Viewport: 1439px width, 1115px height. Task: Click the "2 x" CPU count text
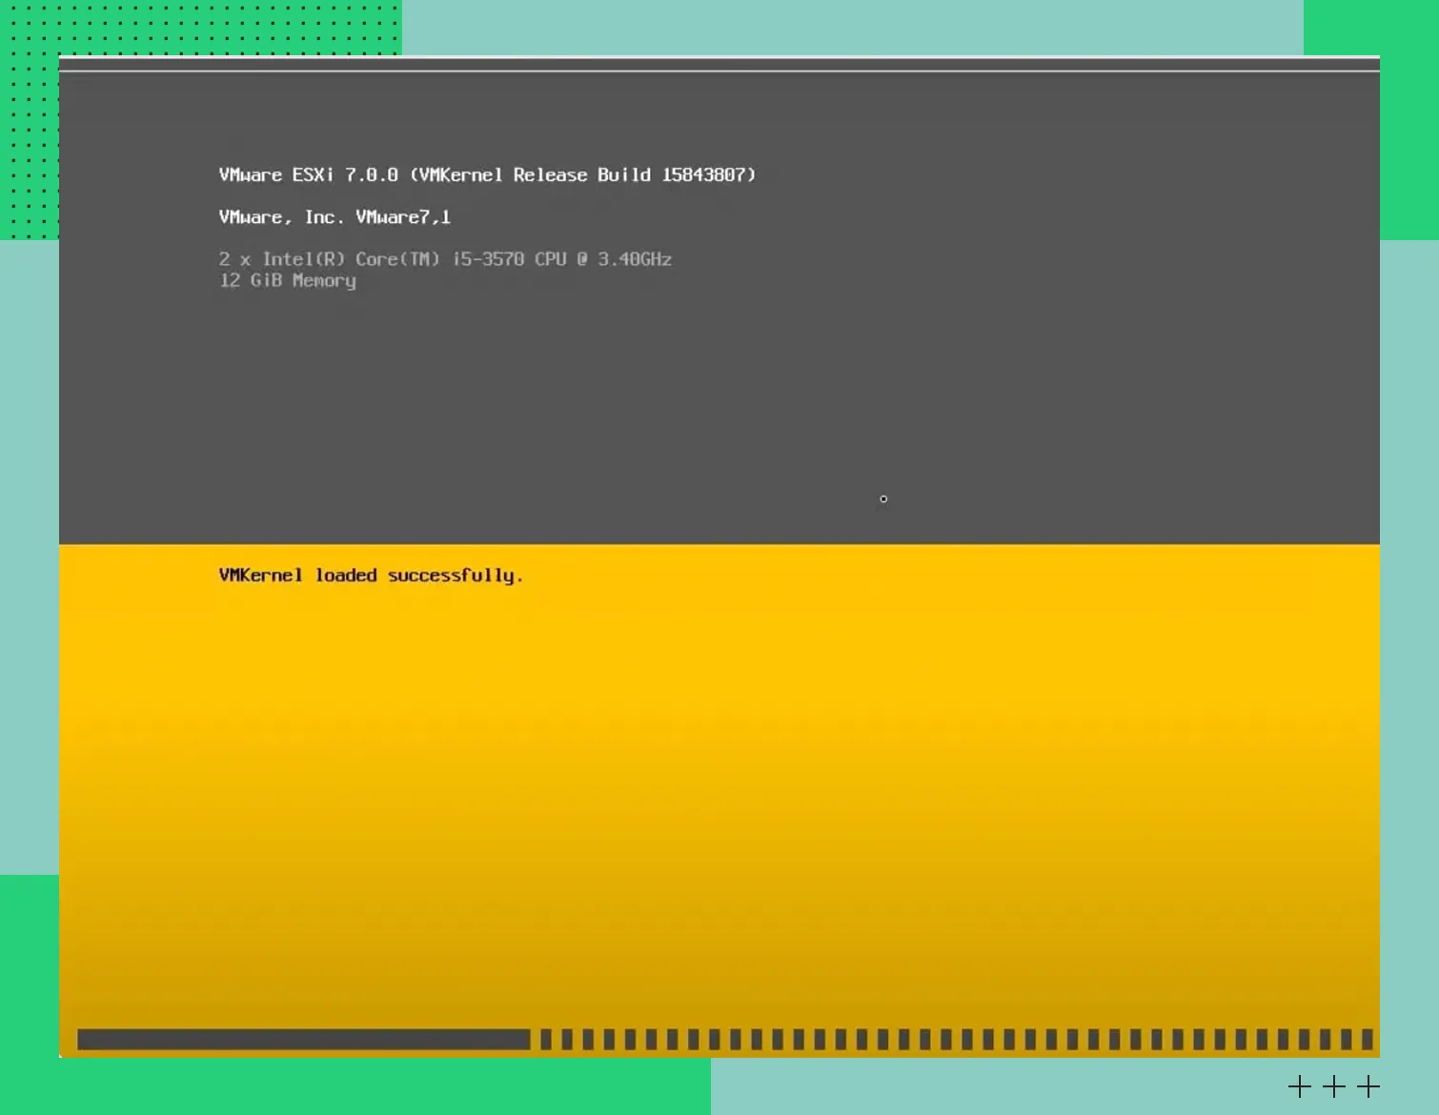(x=234, y=259)
